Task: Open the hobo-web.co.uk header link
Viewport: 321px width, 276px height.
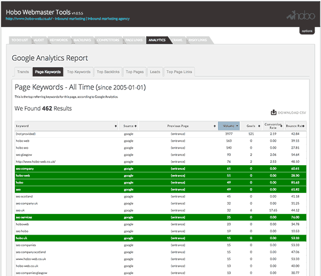Action: tap(68, 18)
